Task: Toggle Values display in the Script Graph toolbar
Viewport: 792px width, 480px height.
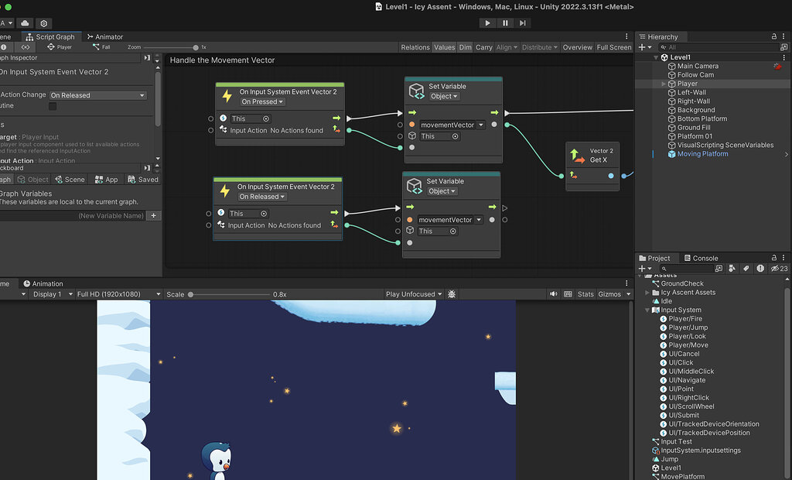Action: pos(444,47)
